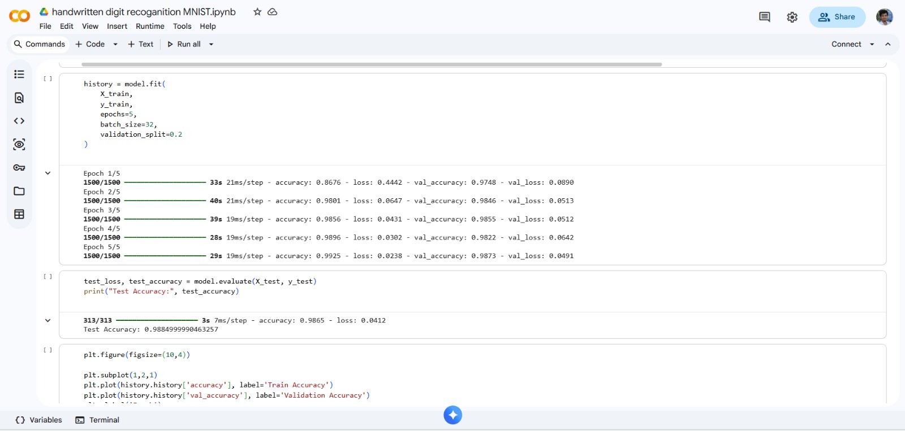This screenshot has width=905, height=431.
Task: Click the Gemini sparkle floating button
Action: 453,415
